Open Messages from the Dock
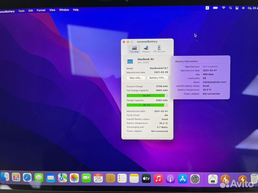Screen dimensions: 258x193 click(39, 177)
